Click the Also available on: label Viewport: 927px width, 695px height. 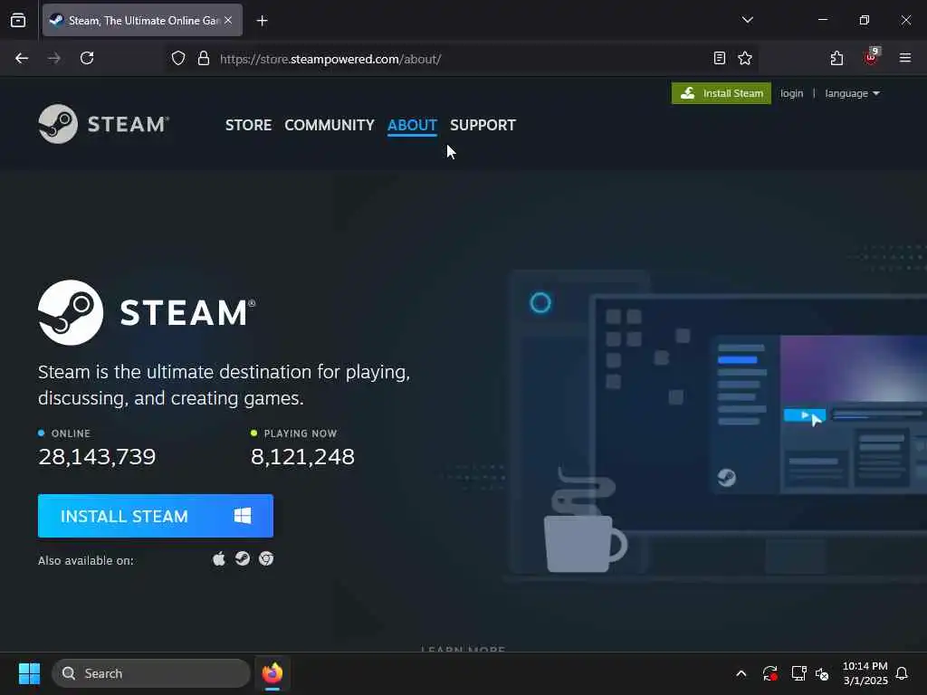(x=86, y=560)
